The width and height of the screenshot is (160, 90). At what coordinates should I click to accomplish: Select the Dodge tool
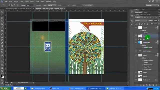tap(2, 52)
